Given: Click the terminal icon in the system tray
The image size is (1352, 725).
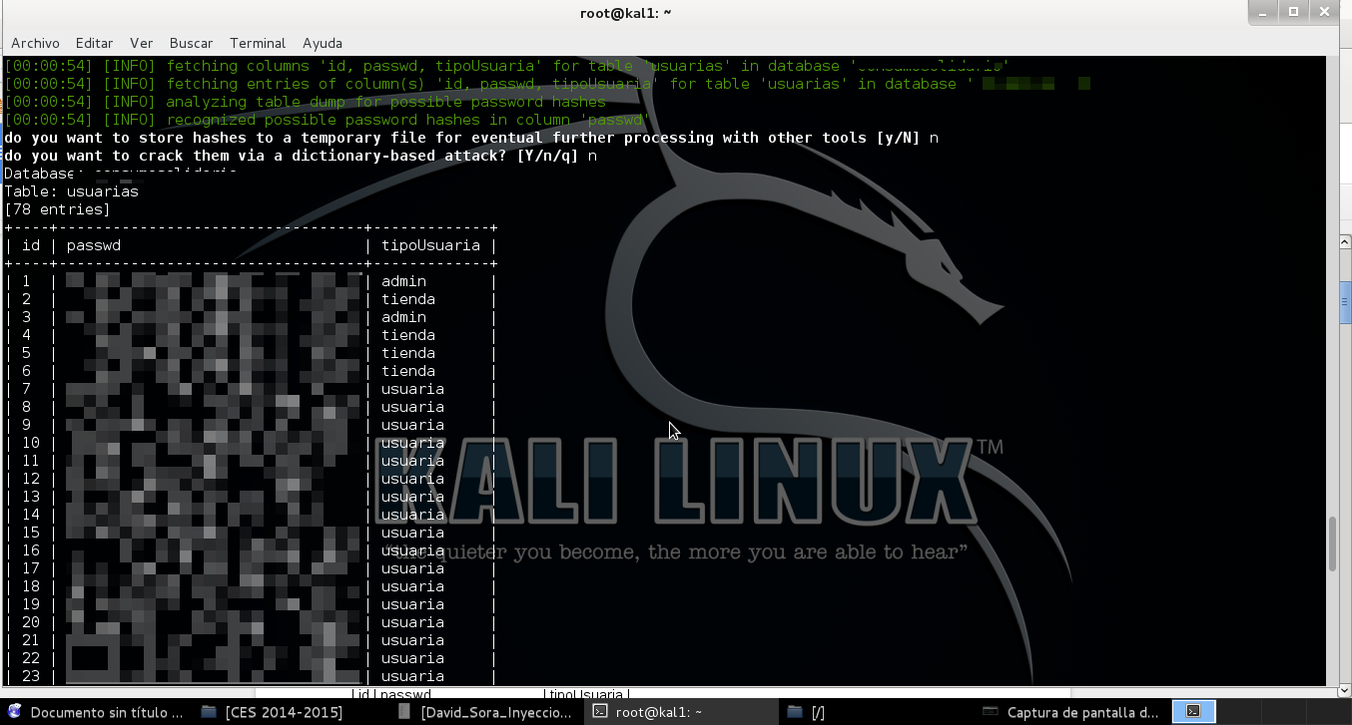Looking at the screenshot, I should (x=1192, y=712).
